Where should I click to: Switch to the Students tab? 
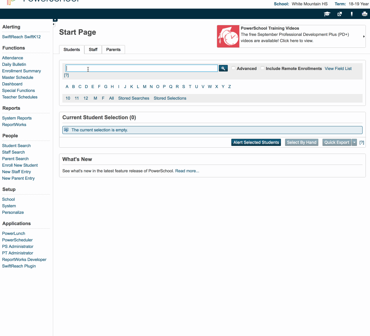tap(72, 50)
